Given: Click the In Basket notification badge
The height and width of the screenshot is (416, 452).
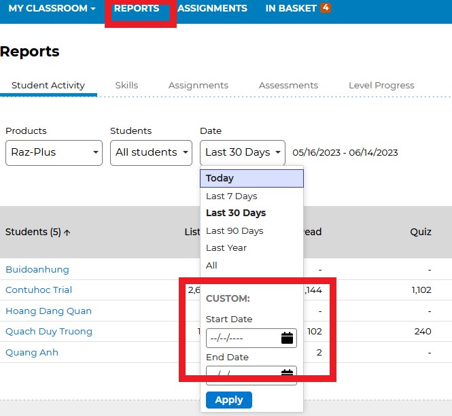Looking at the screenshot, I should click(x=326, y=8).
